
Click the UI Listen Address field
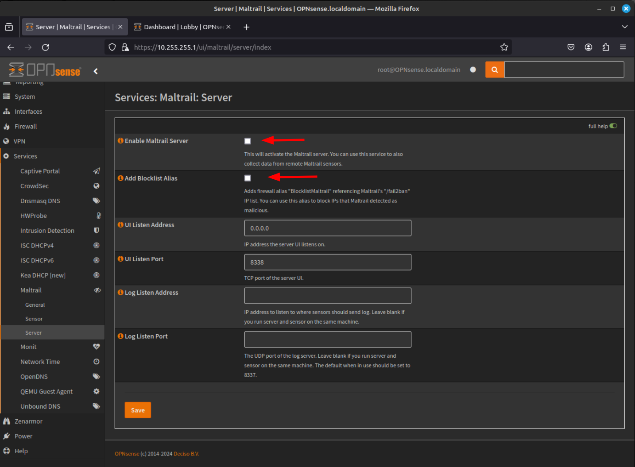pyautogui.click(x=328, y=228)
